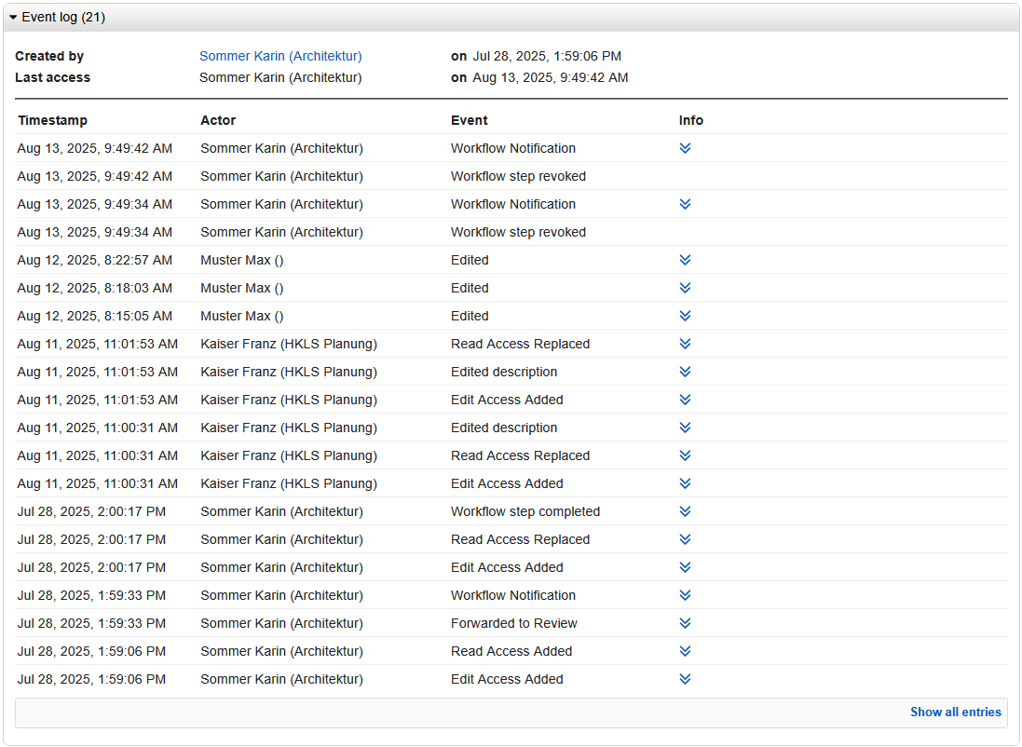Expand the Workflow step completed info chevron
The image size is (1022, 747).
tap(685, 511)
